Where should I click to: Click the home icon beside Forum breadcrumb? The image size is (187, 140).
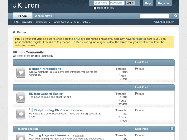pos(14,32)
